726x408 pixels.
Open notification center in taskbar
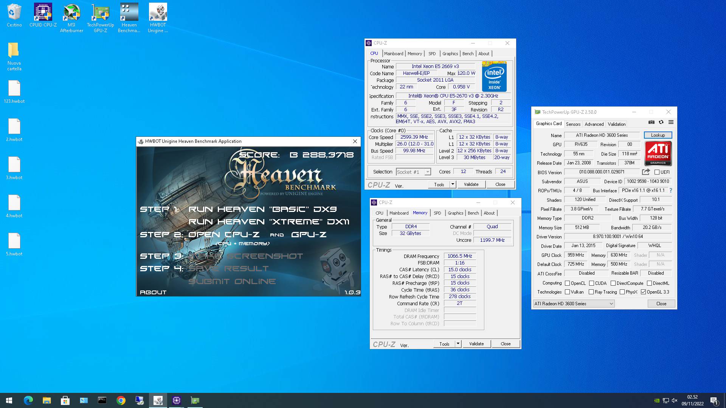714,400
